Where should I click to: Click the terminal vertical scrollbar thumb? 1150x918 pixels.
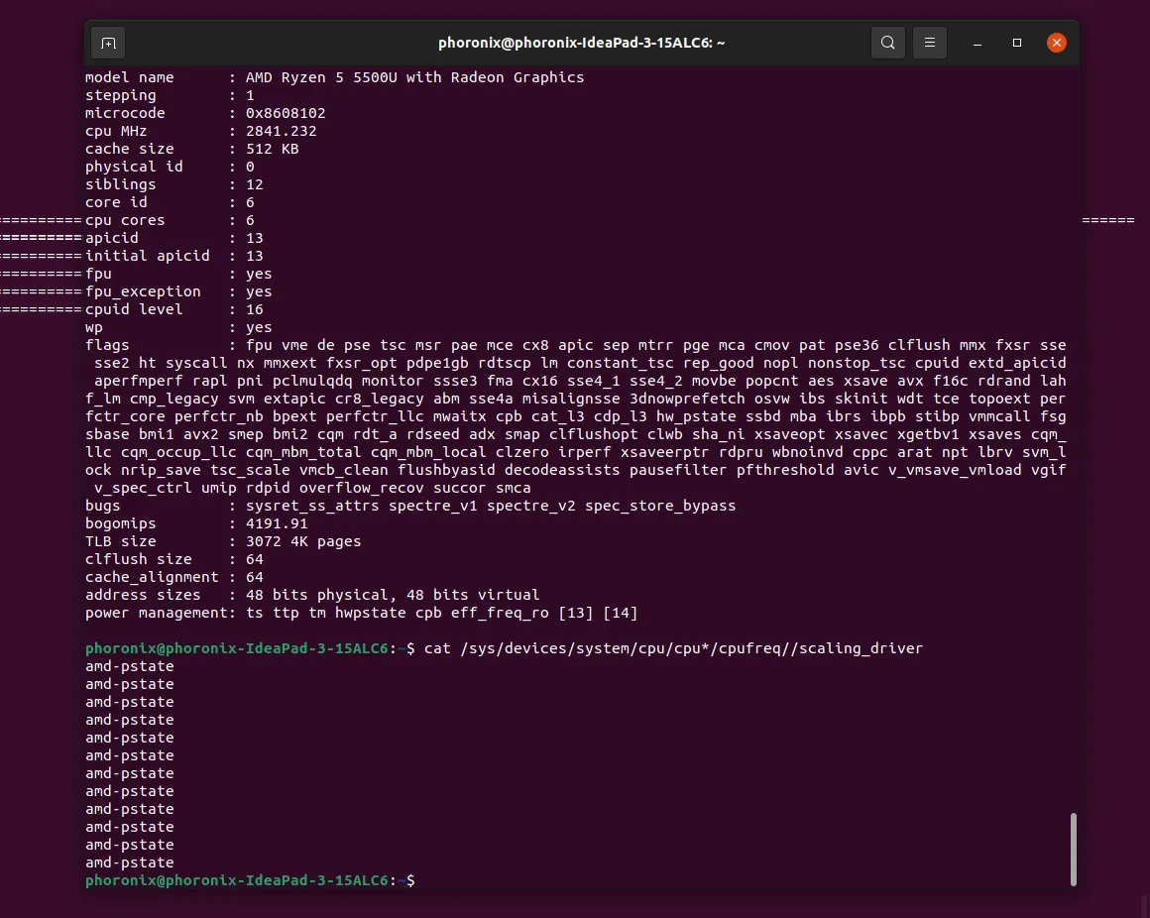[1073, 849]
